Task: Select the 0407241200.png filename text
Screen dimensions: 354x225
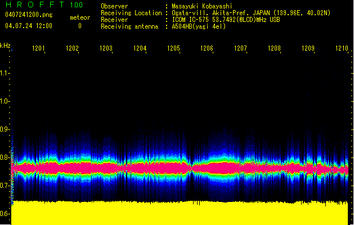Action: pyautogui.click(x=28, y=15)
